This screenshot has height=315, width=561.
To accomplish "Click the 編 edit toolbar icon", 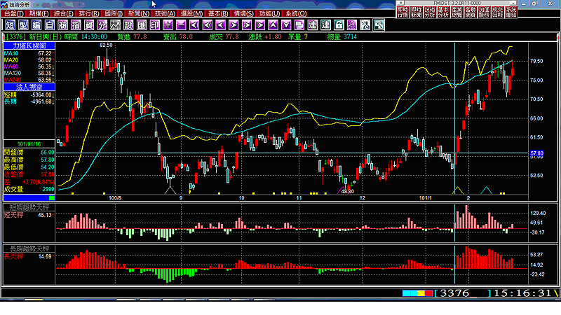I will point(36,25).
